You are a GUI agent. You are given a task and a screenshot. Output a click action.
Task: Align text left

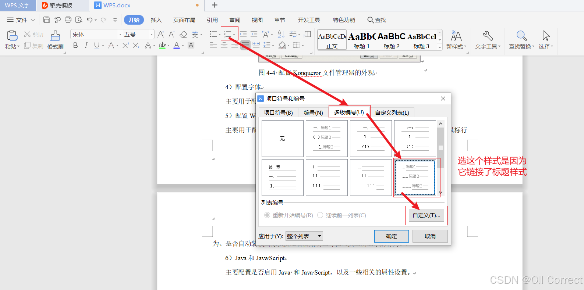pos(213,45)
